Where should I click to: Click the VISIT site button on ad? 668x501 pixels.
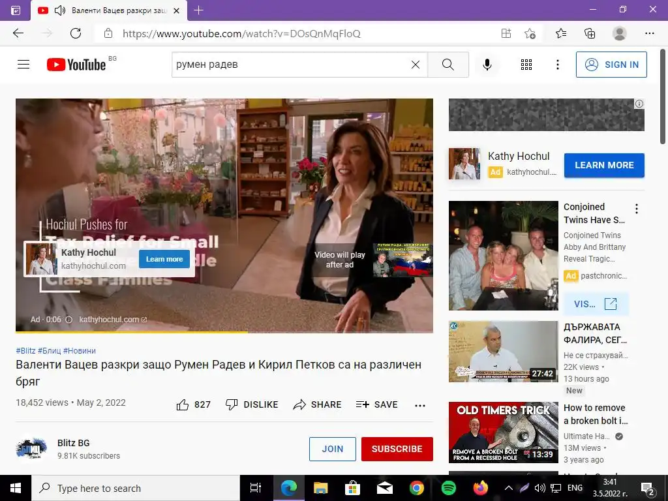596,304
